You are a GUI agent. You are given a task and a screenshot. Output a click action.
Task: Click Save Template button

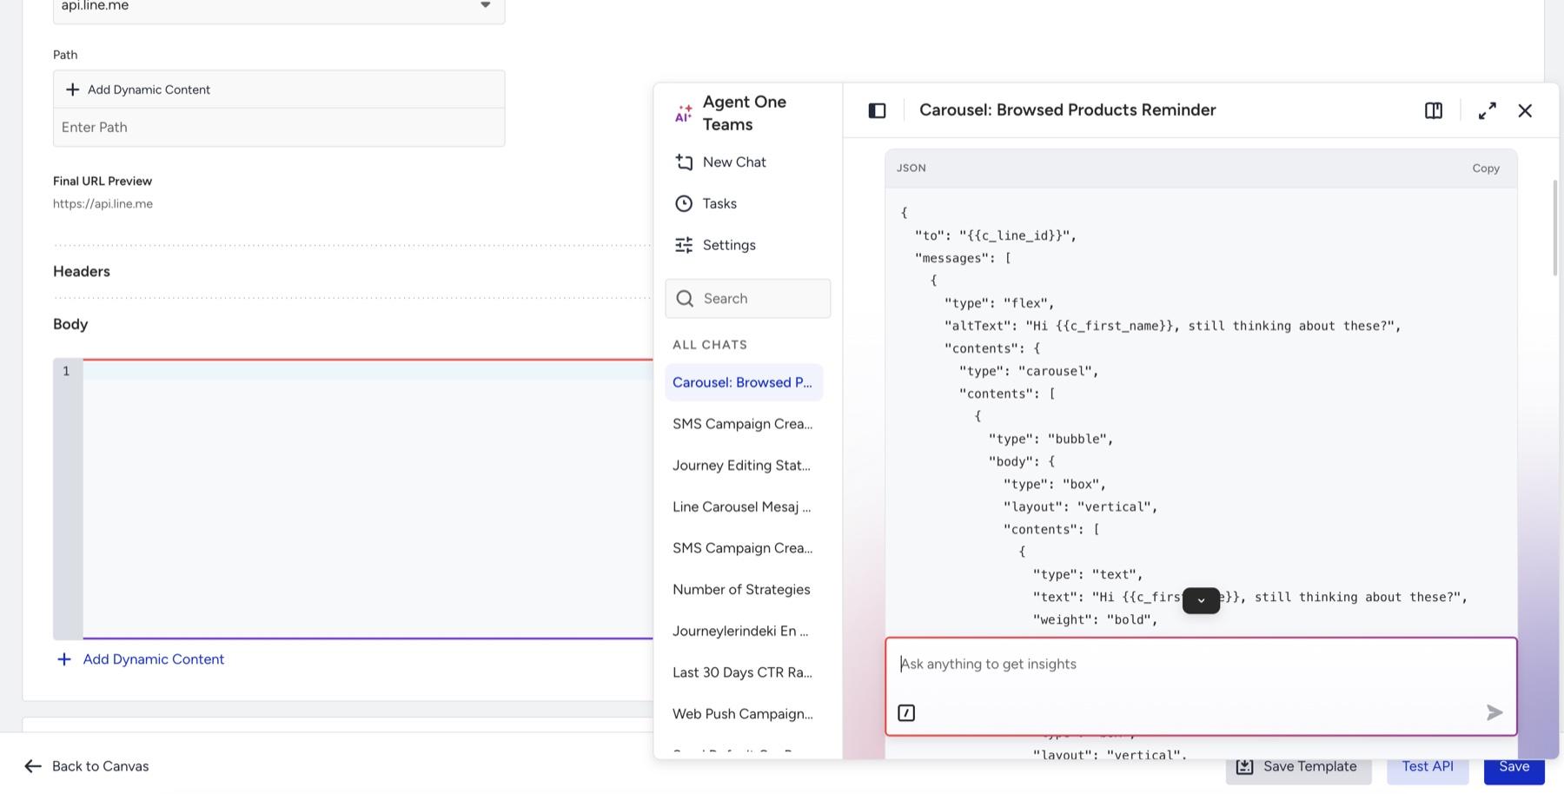pyautogui.click(x=1298, y=766)
